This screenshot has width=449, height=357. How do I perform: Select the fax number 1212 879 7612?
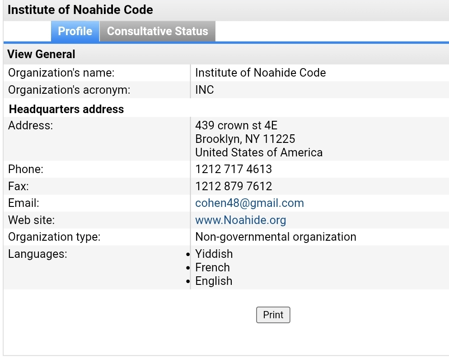[x=234, y=186]
